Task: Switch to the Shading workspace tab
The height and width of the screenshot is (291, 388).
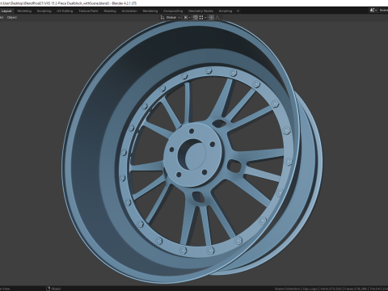Action: [x=110, y=11]
